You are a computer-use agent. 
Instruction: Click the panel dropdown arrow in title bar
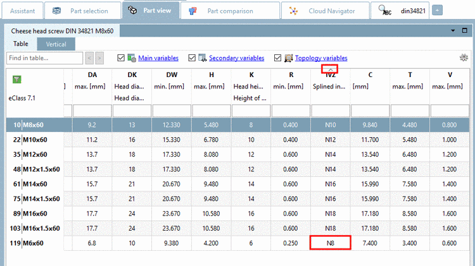point(454,30)
